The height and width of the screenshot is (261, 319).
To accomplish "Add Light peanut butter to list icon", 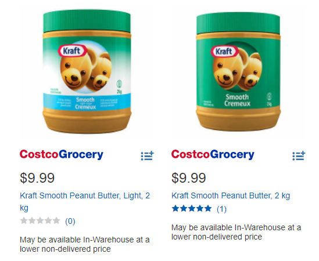I will coord(147,156).
